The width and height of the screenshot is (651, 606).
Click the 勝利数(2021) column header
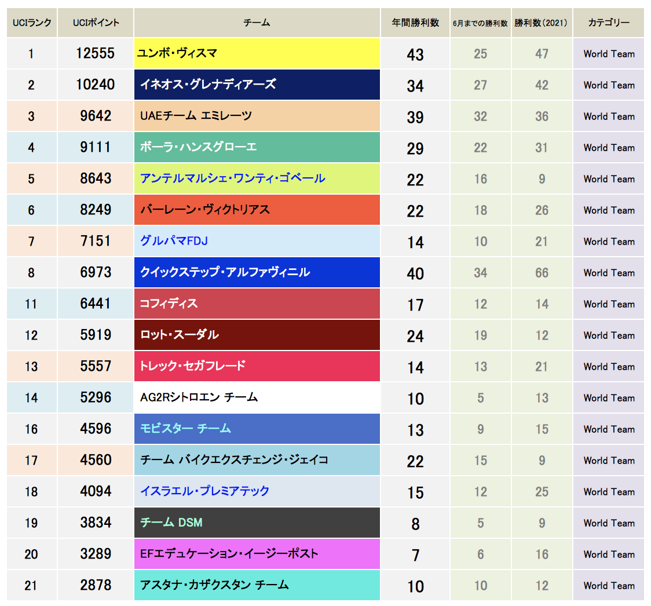542,23
